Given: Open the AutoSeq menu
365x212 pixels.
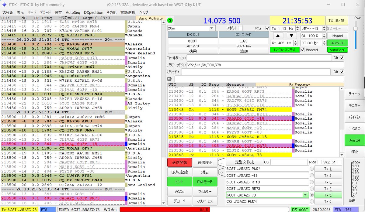Looking at the screenshot, I should [73, 12].
